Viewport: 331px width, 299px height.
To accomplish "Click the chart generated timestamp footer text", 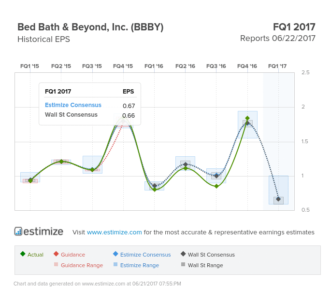I will click(97, 284).
